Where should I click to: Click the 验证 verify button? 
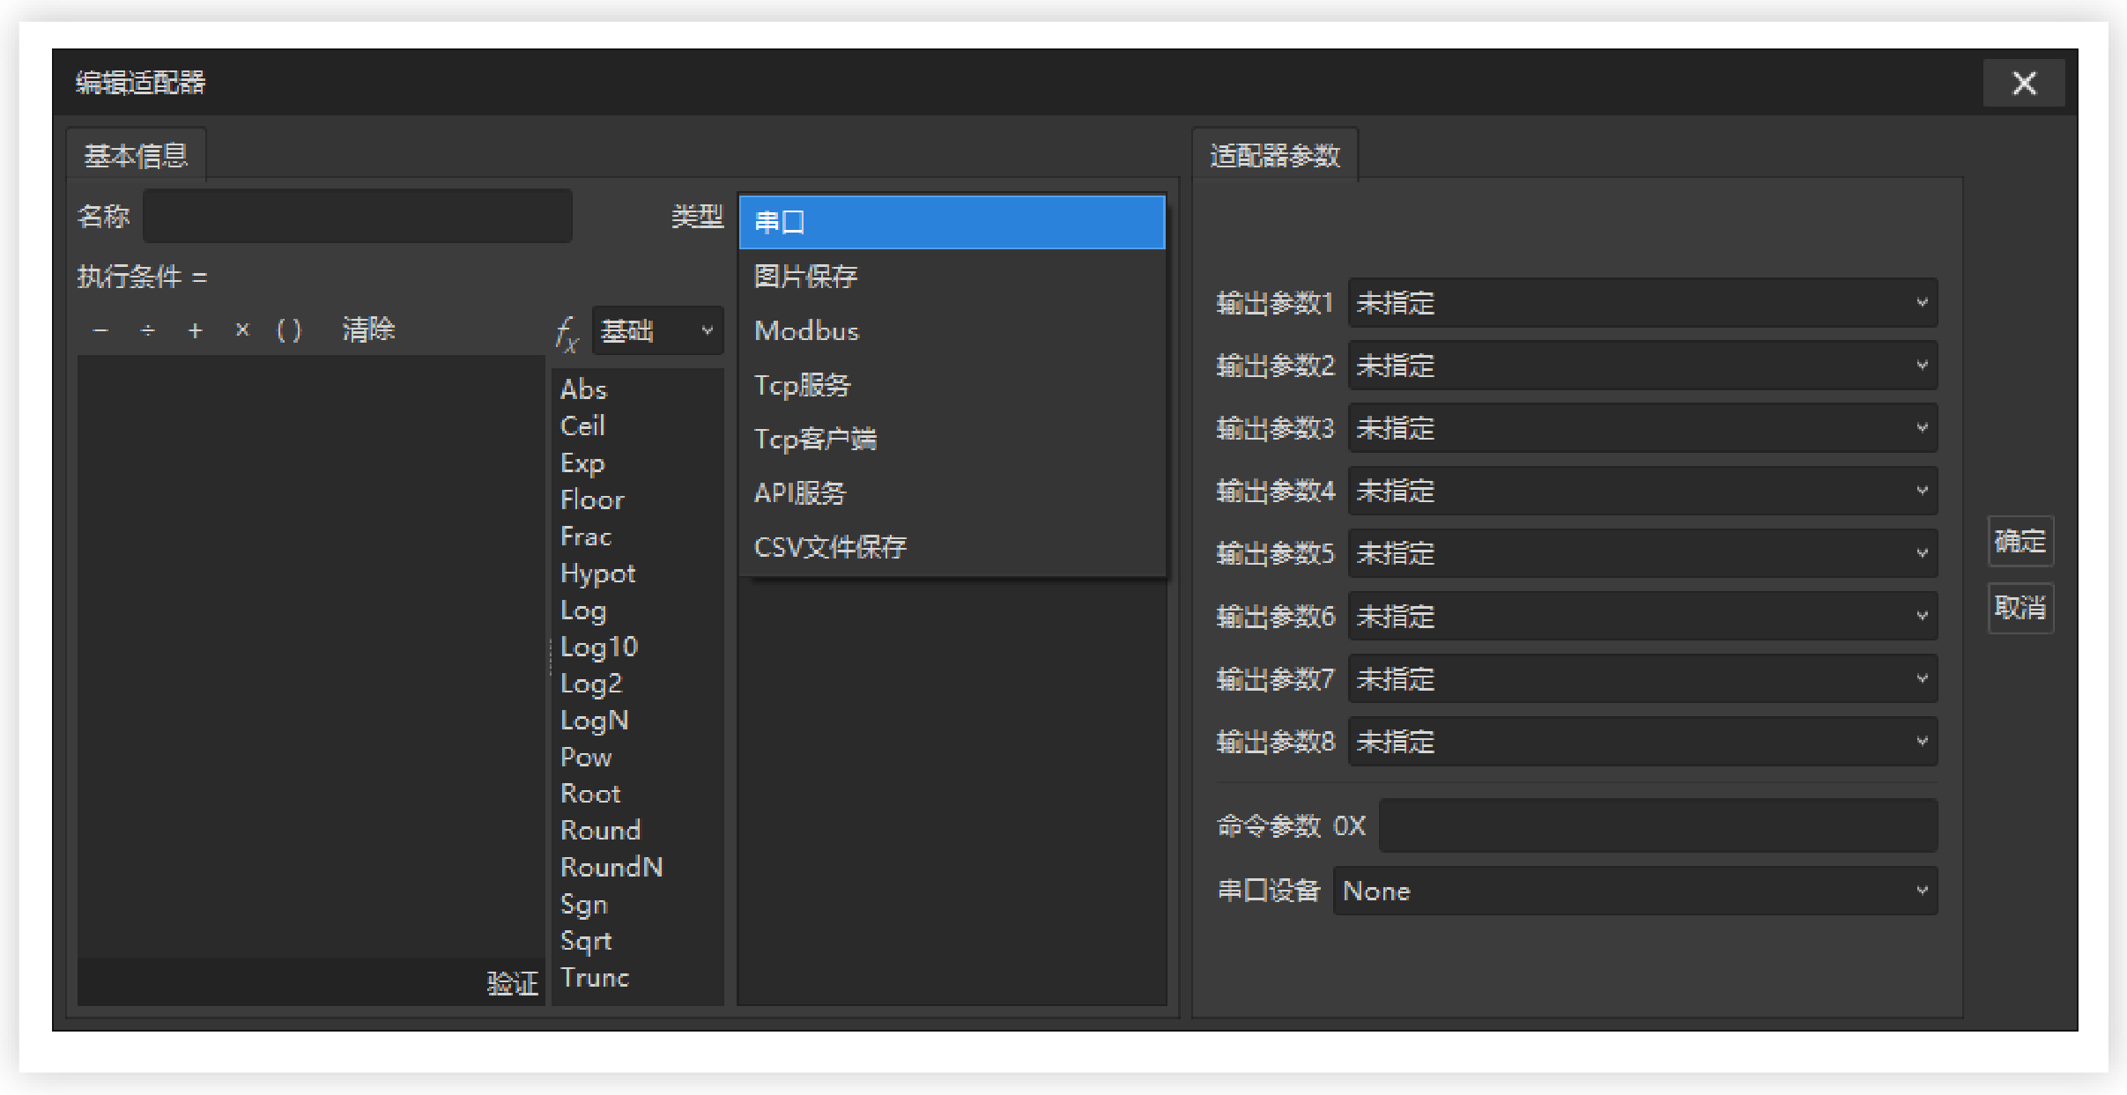pos(512,982)
